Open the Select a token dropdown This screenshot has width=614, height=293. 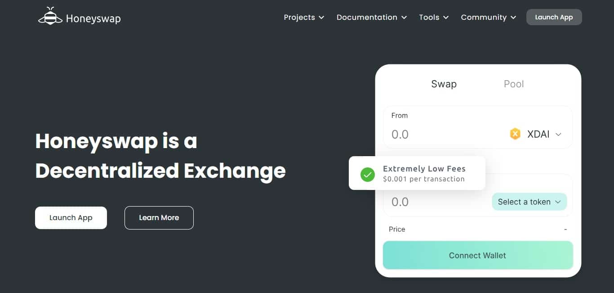529,202
